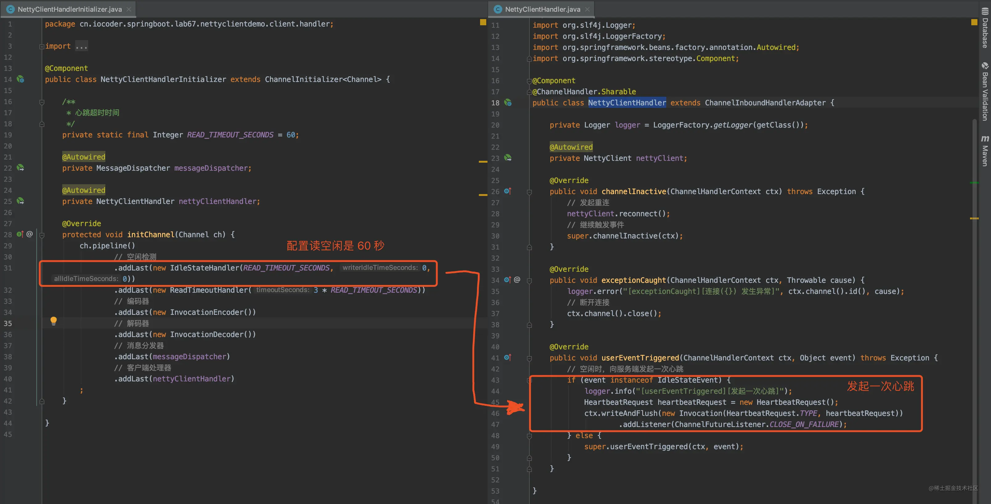This screenshot has width=991, height=504.
Task: Collapse the initChannel method fold marker
Action: (42, 235)
